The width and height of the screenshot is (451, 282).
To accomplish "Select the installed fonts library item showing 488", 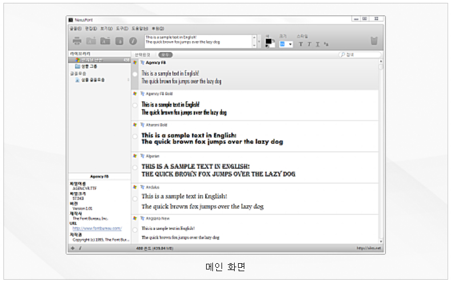I will point(99,60).
